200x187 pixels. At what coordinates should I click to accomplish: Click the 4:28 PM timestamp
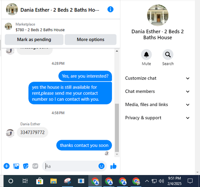(58, 63)
